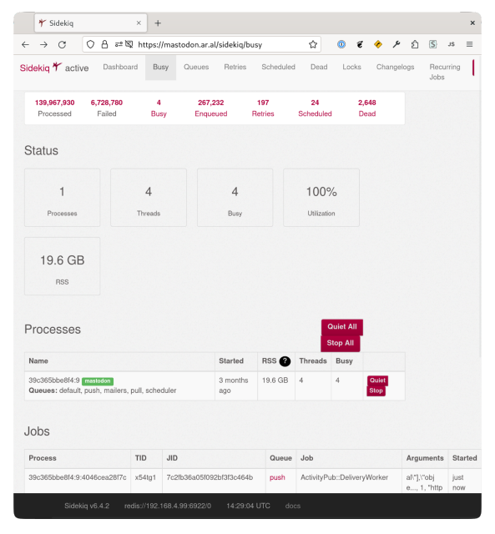The width and height of the screenshot is (495, 534).
Task: Go forward with the browser forward arrow
Action: (43, 44)
